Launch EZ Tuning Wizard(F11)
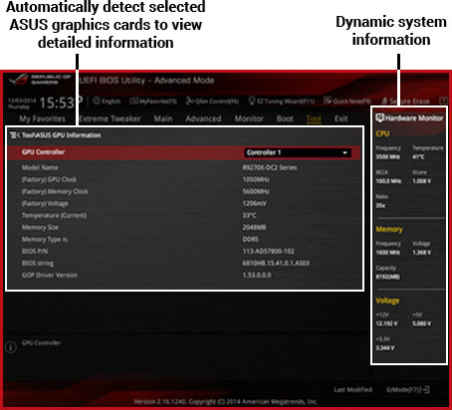The image size is (452, 410). coord(282,102)
